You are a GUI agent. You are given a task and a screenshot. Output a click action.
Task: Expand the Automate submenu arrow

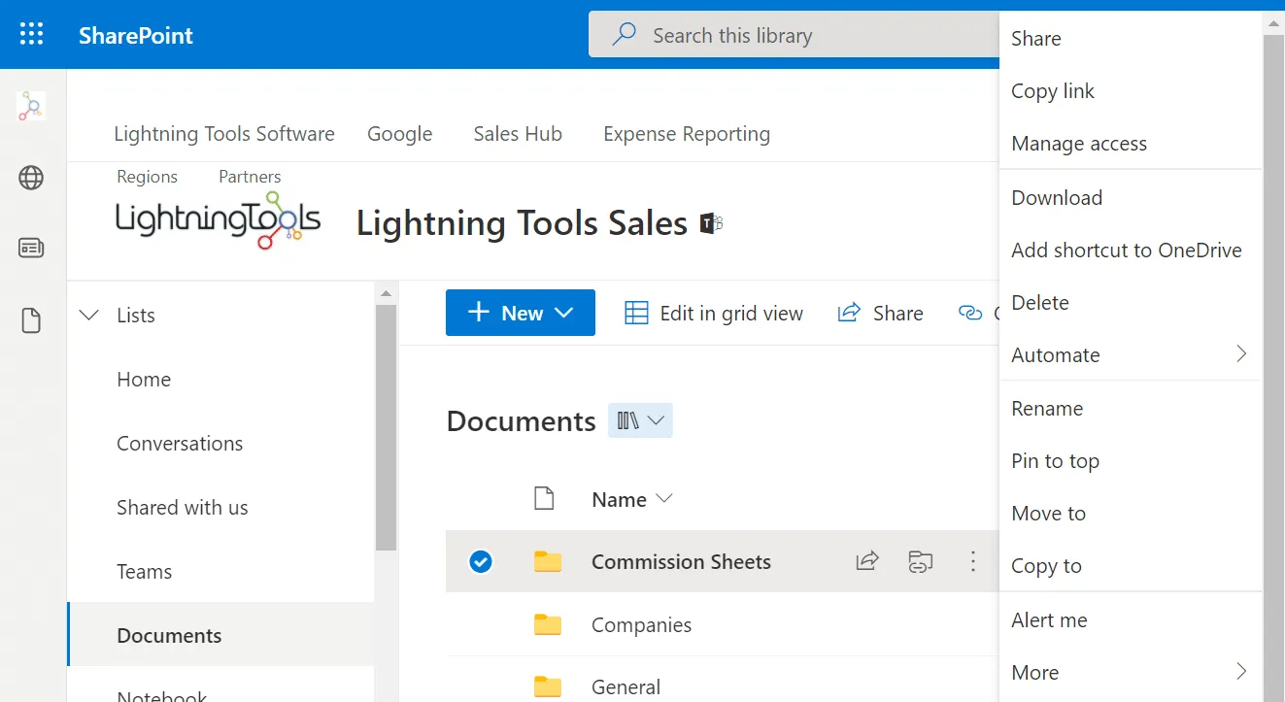[1243, 355]
